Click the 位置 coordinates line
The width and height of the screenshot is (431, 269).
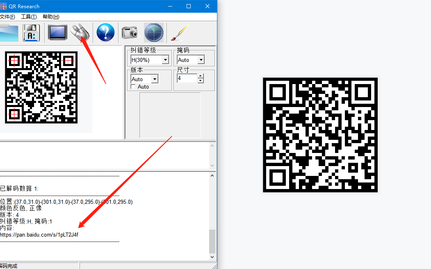coord(66,202)
